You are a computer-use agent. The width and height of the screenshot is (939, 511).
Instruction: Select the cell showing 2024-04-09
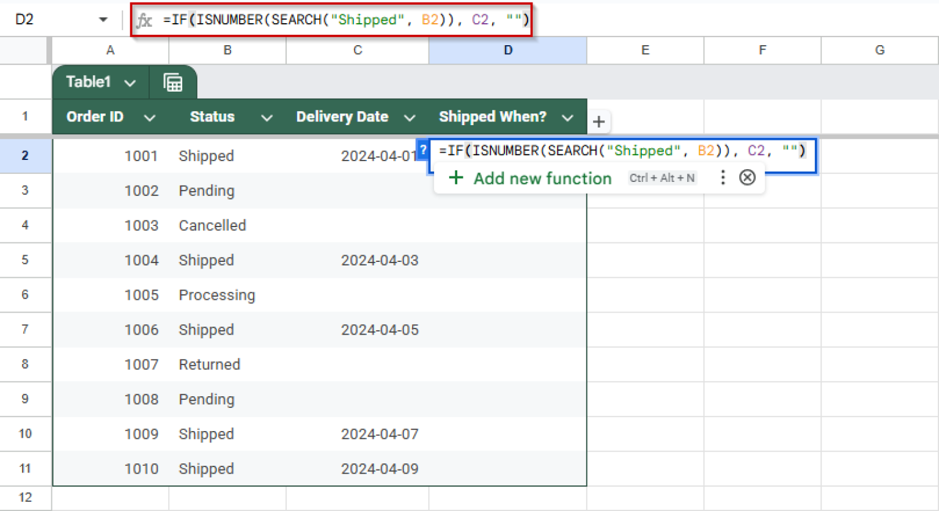(380, 469)
